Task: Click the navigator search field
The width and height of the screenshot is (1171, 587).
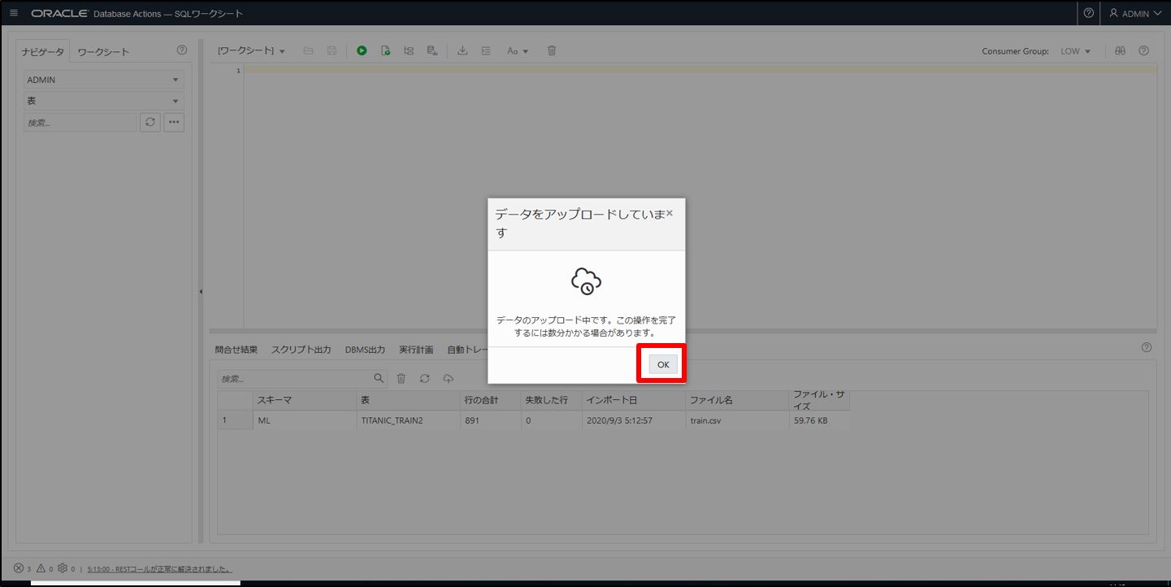Action: [x=80, y=123]
